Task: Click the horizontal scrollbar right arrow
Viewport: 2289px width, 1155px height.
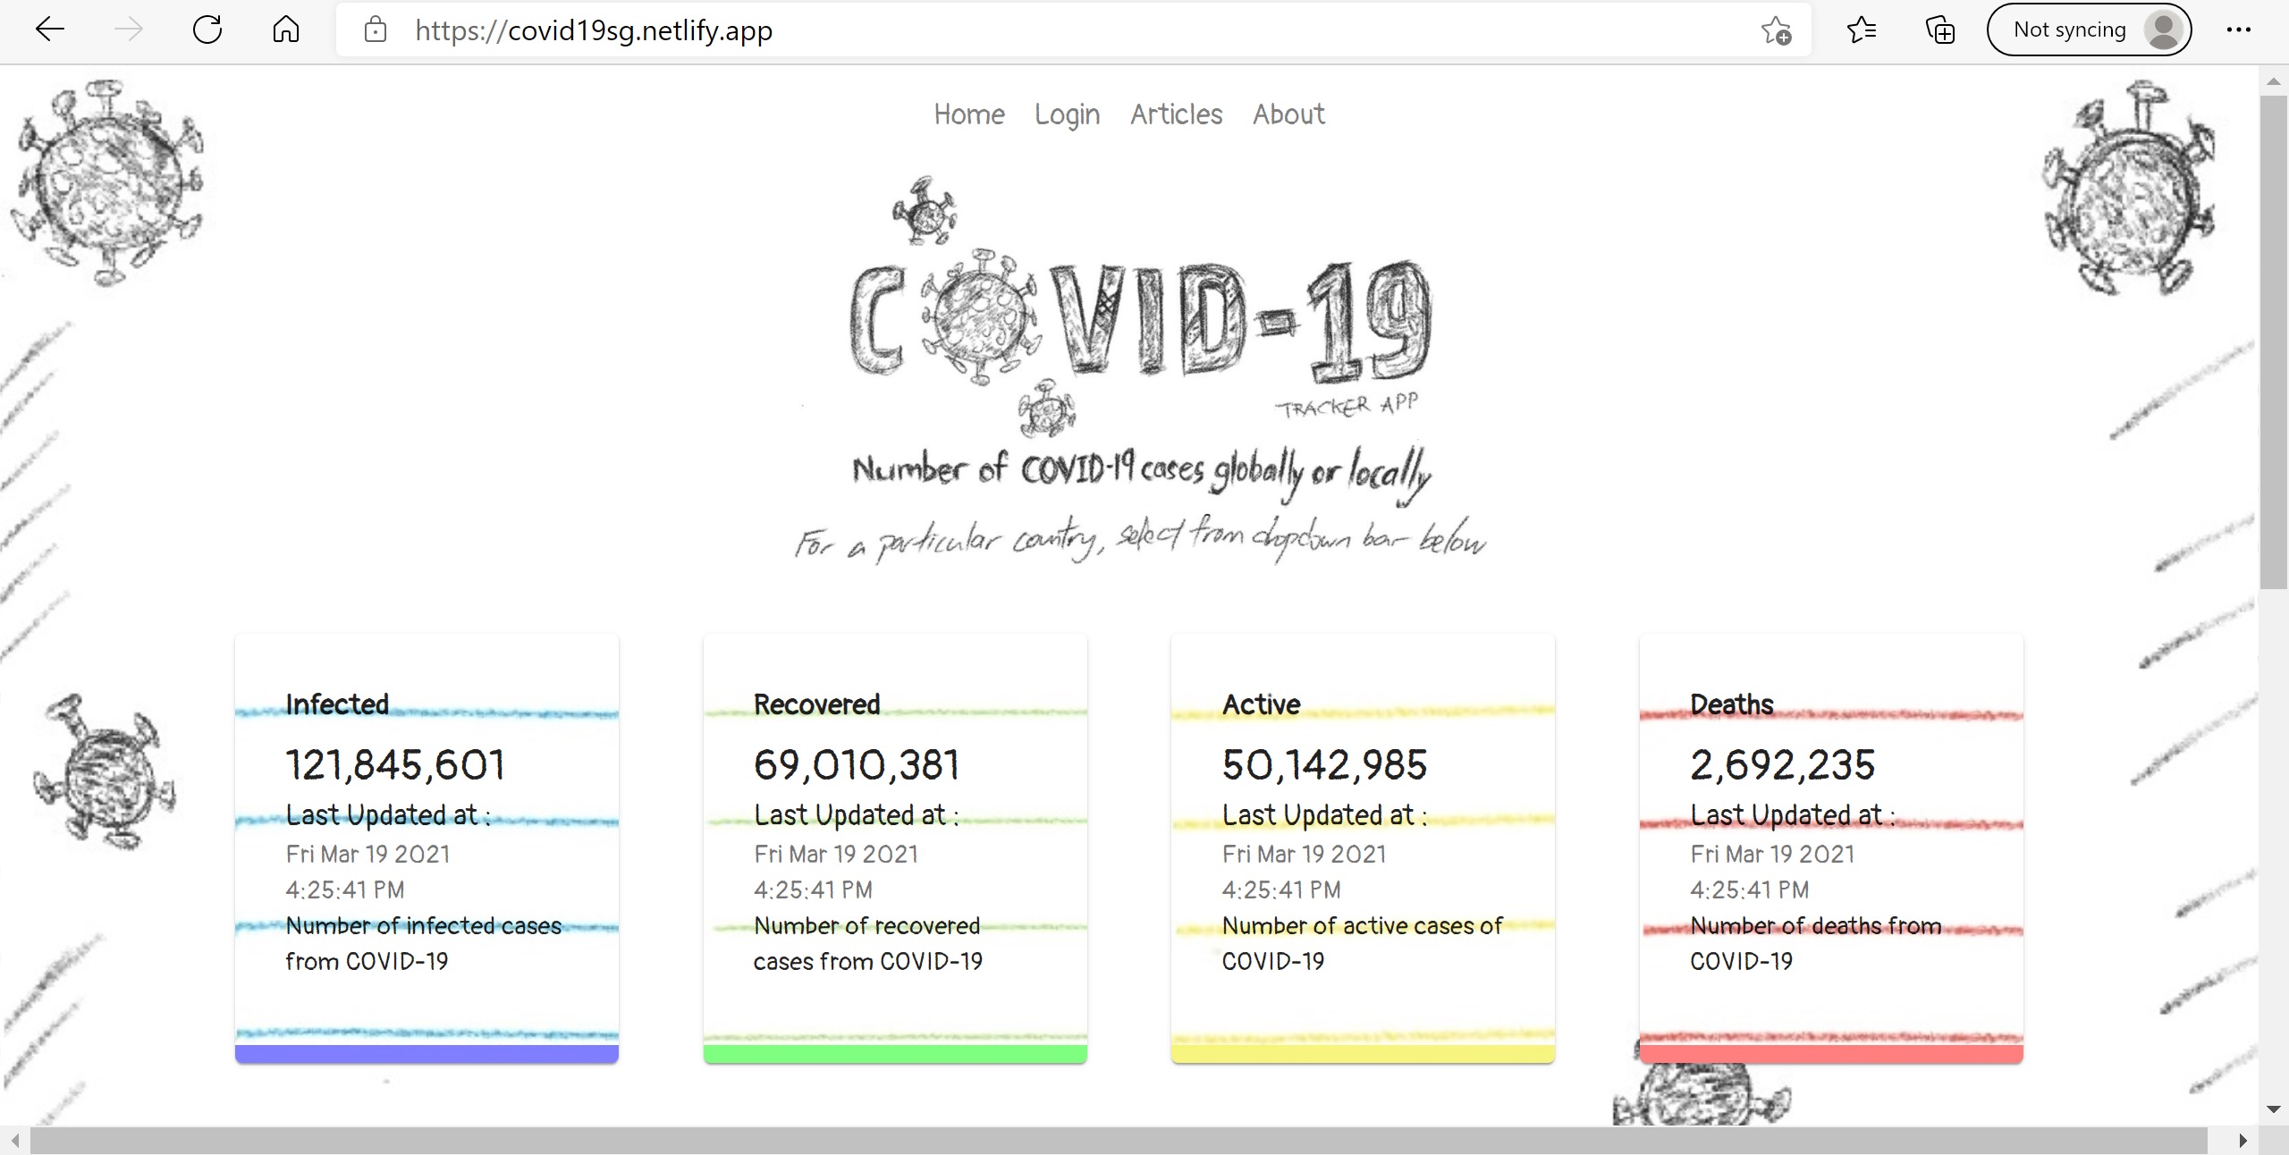Action: tap(2243, 1140)
